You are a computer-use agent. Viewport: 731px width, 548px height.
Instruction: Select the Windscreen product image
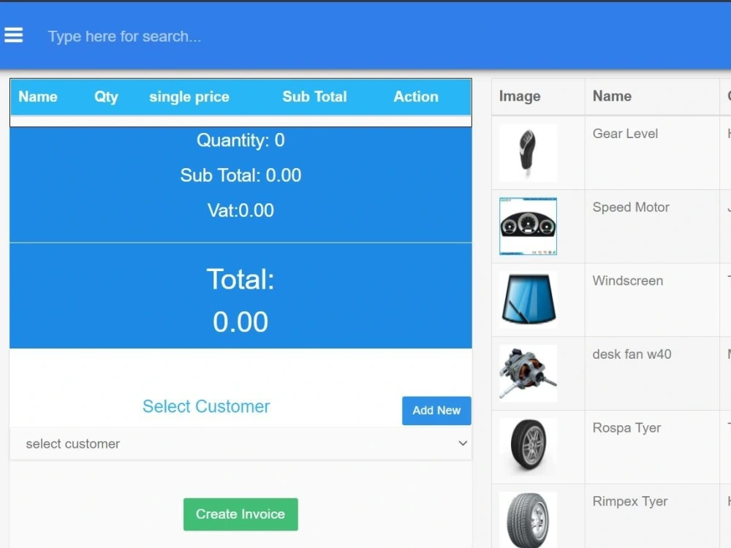(528, 300)
